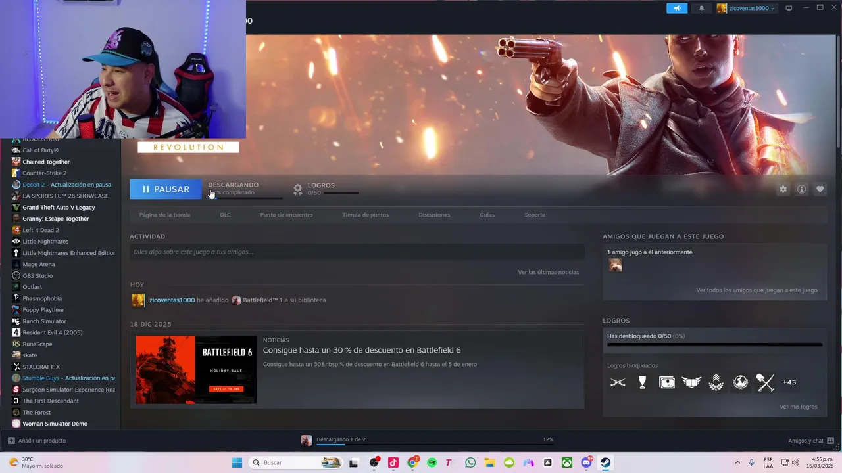842x473 pixels.
Task: Open WhatsApp from the taskbar
Action: tap(470, 462)
